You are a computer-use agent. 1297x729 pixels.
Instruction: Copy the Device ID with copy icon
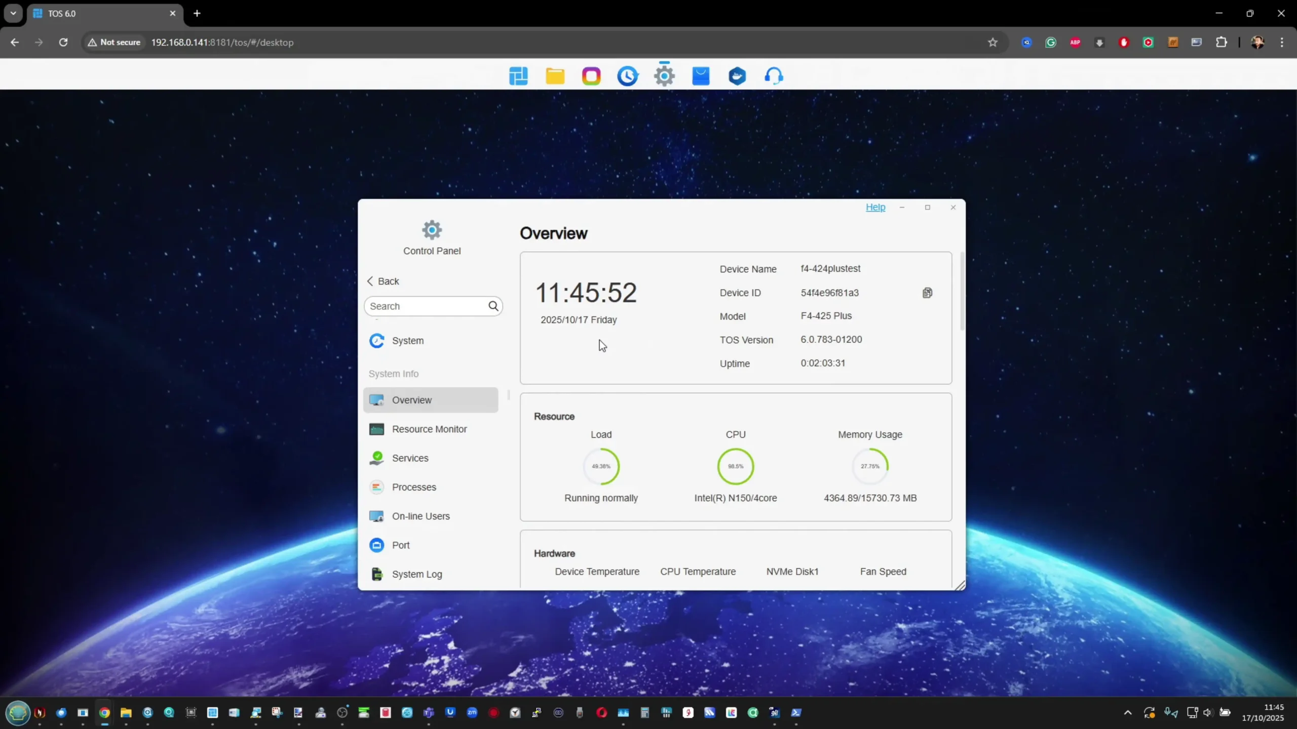(x=927, y=293)
